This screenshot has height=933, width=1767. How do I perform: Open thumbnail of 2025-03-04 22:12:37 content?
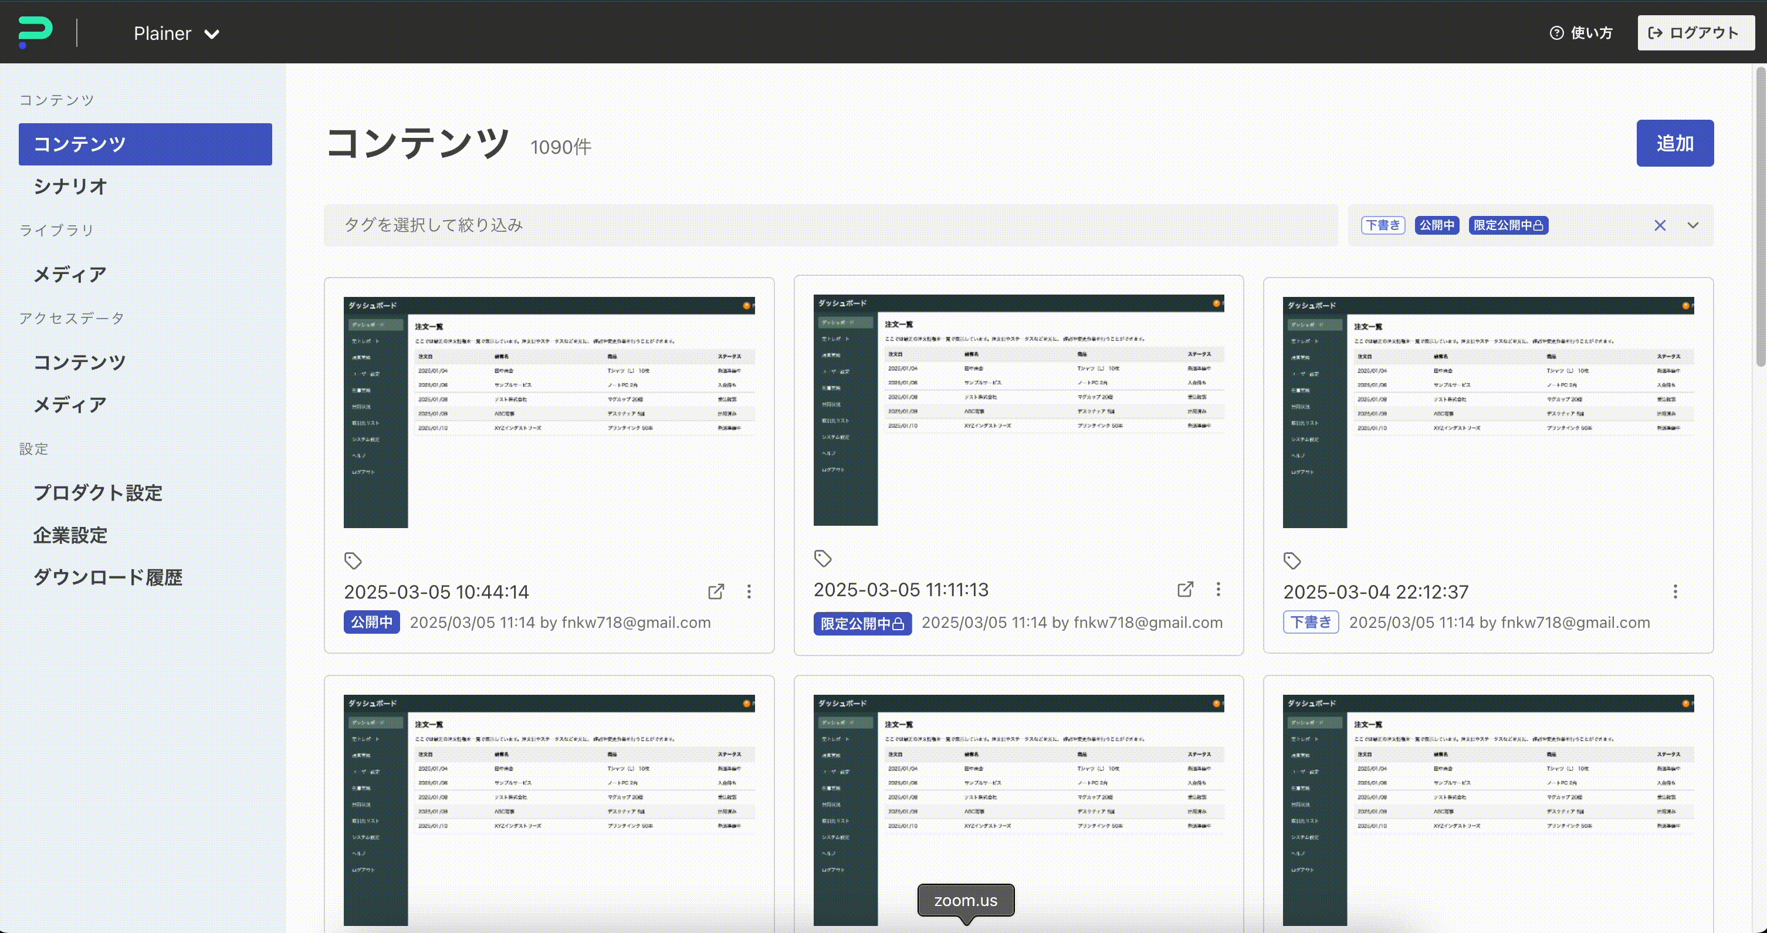click(1488, 413)
